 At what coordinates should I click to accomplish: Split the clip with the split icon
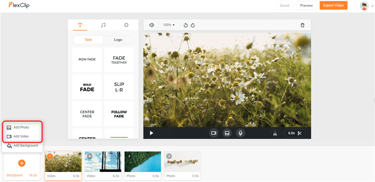pyautogui.click(x=275, y=133)
